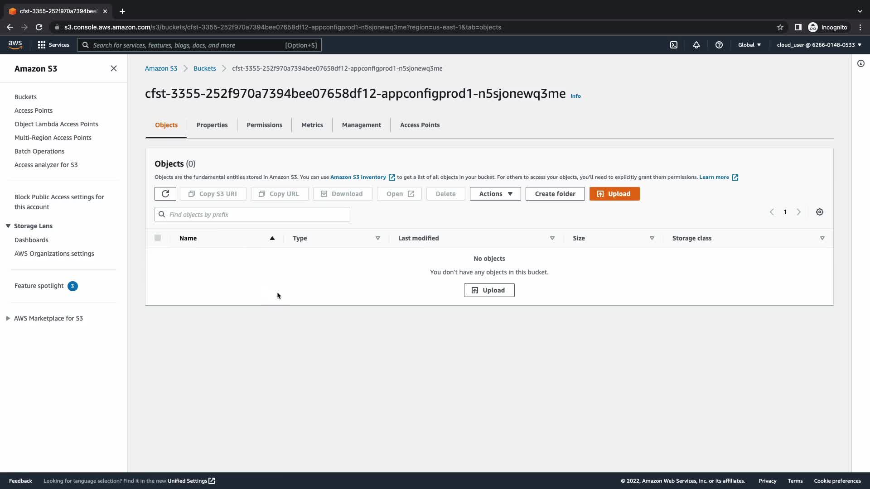Image resolution: width=870 pixels, height=489 pixels.
Task: Click the refresh objects icon button
Action: click(165, 194)
